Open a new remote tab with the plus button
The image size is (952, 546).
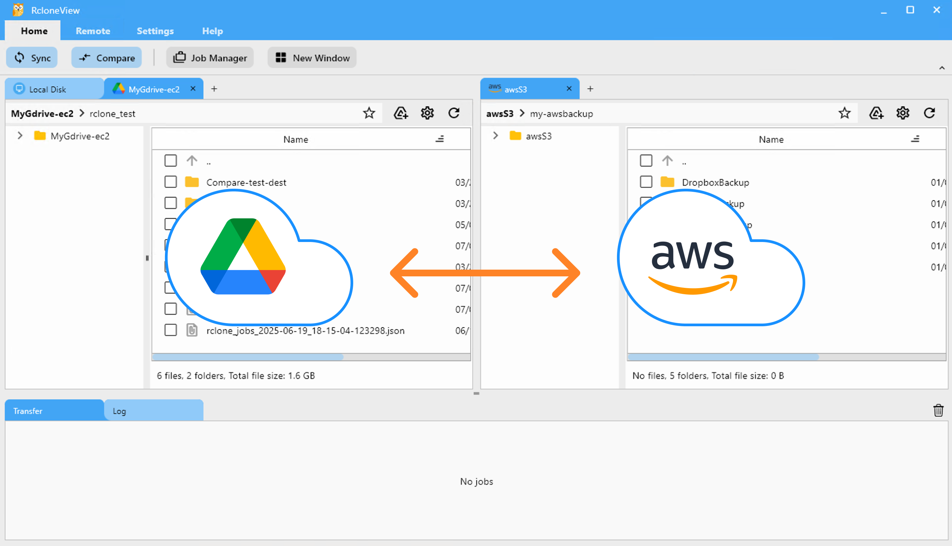tap(214, 89)
